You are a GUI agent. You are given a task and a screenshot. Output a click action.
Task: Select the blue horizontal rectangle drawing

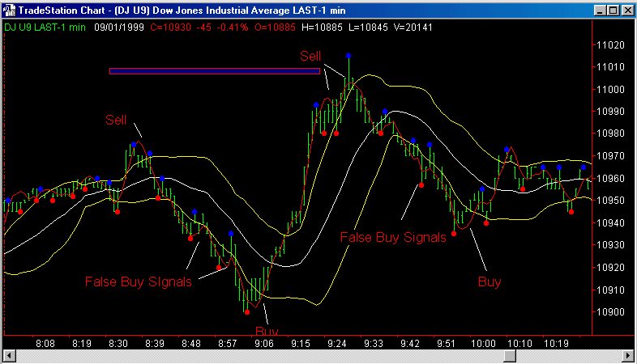point(215,71)
